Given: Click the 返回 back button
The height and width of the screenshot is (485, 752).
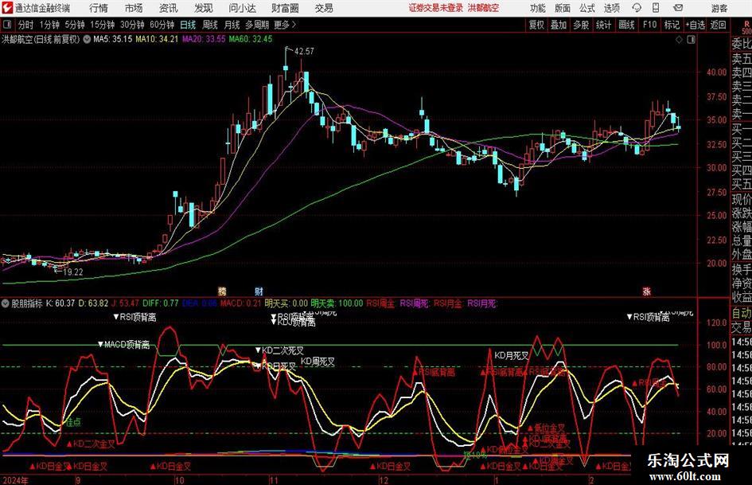Looking at the screenshot, I should coord(718,25).
